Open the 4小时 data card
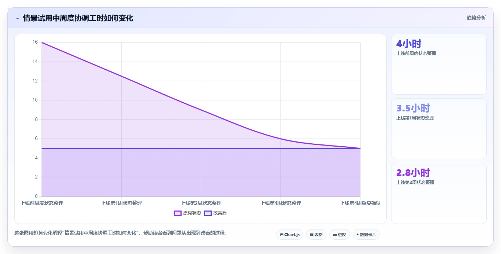Screen dimensions: 501x254 439,64
